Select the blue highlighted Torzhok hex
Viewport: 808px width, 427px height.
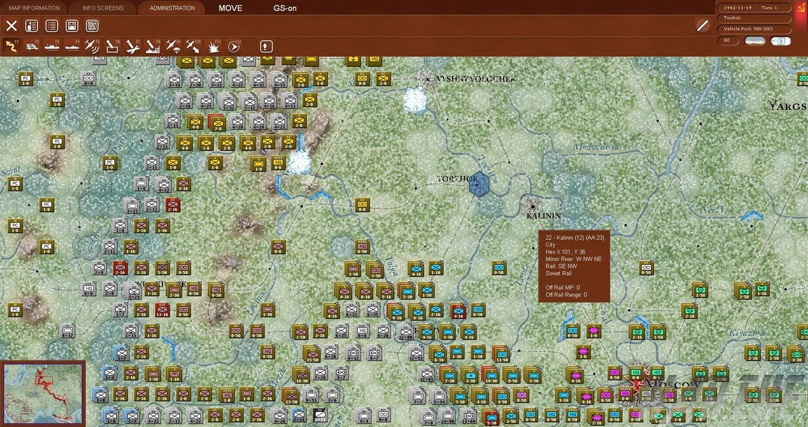(478, 185)
